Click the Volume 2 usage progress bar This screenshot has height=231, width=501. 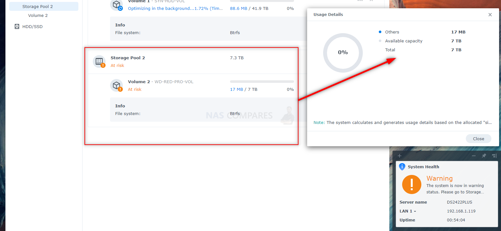pyautogui.click(x=262, y=82)
